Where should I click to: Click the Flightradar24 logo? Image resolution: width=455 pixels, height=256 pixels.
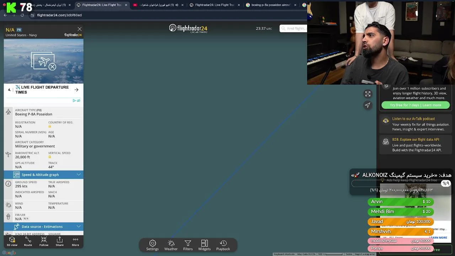pos(188,28)
